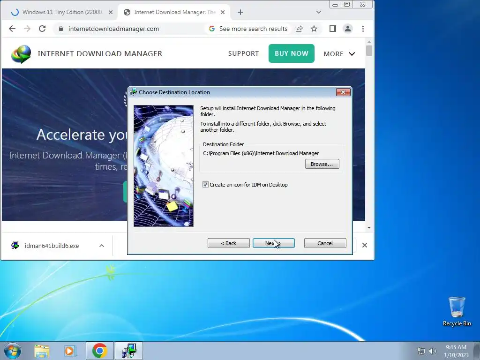Open a new Chrome tab
The height and width of the screenshot is (360, 480).
coord(240,12)
